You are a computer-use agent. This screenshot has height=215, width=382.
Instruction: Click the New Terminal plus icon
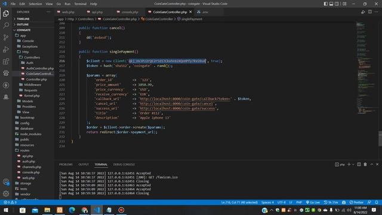(x=349, y=164)
